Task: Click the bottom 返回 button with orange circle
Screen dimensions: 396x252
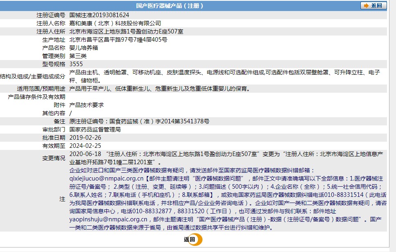Action: [193, 239]
